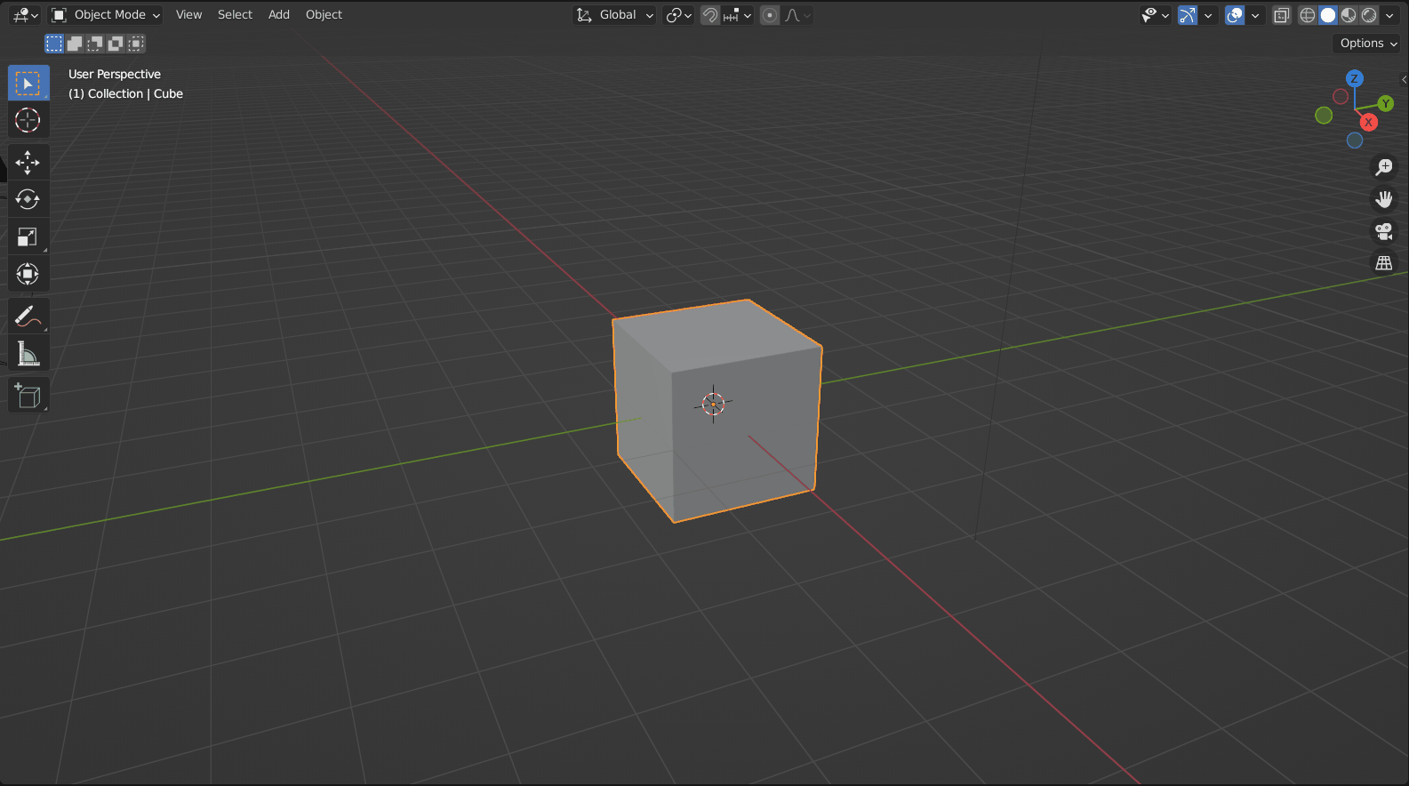1409x786 pixels.
Task: Set selection mode to extend
Action: pos(75,43)
